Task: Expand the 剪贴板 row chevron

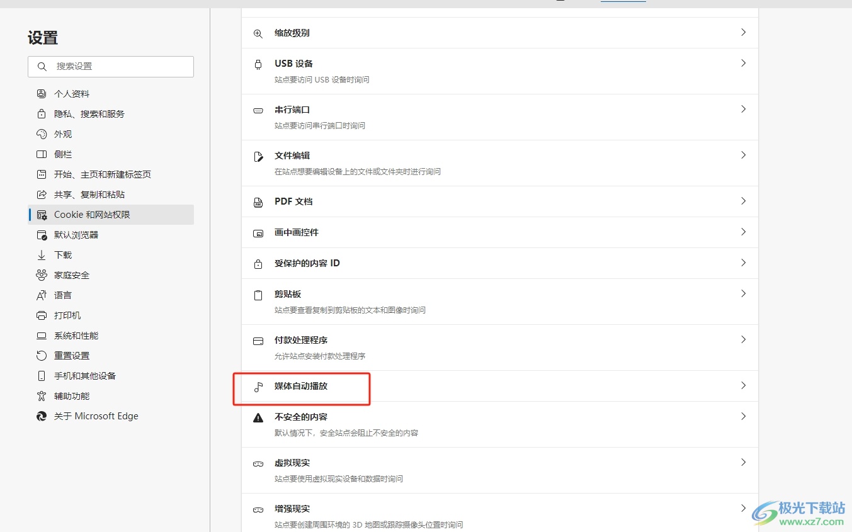Action: 743,293
